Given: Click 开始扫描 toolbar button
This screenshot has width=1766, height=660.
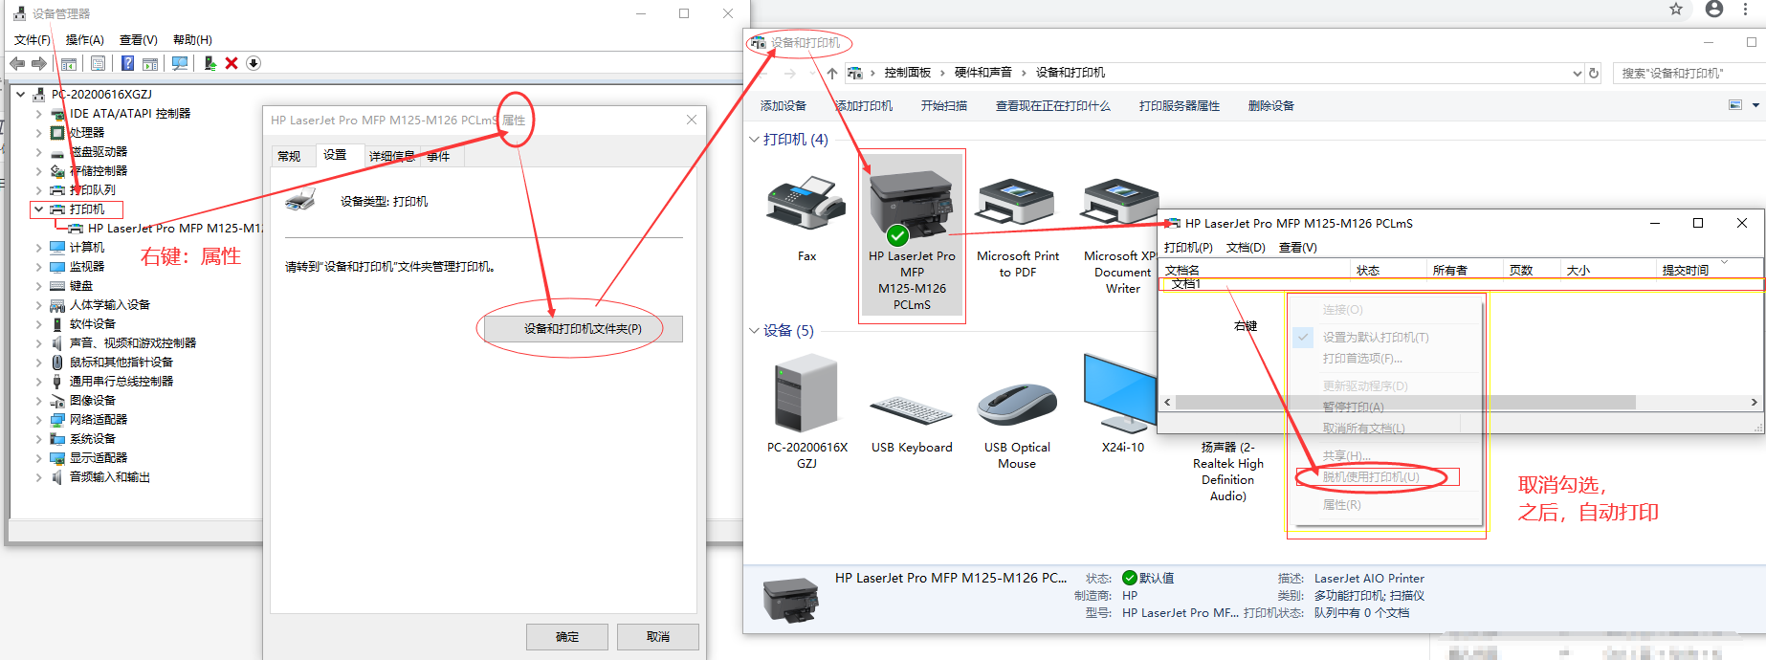Looking at the screenshot, I should click(944, 106).
